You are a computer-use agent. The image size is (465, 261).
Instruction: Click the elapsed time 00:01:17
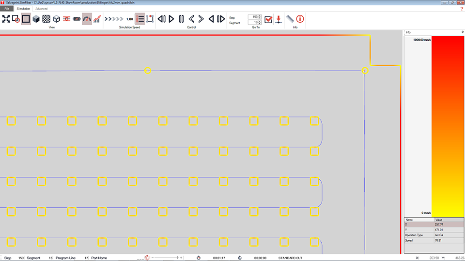click(219, 258)
